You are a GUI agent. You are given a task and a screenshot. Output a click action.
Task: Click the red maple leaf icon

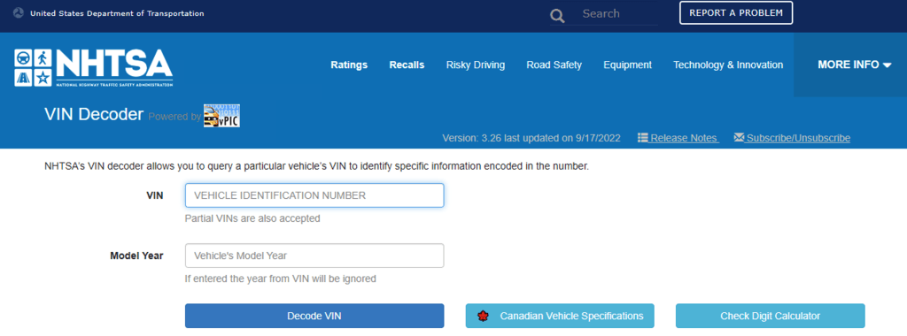484,317
